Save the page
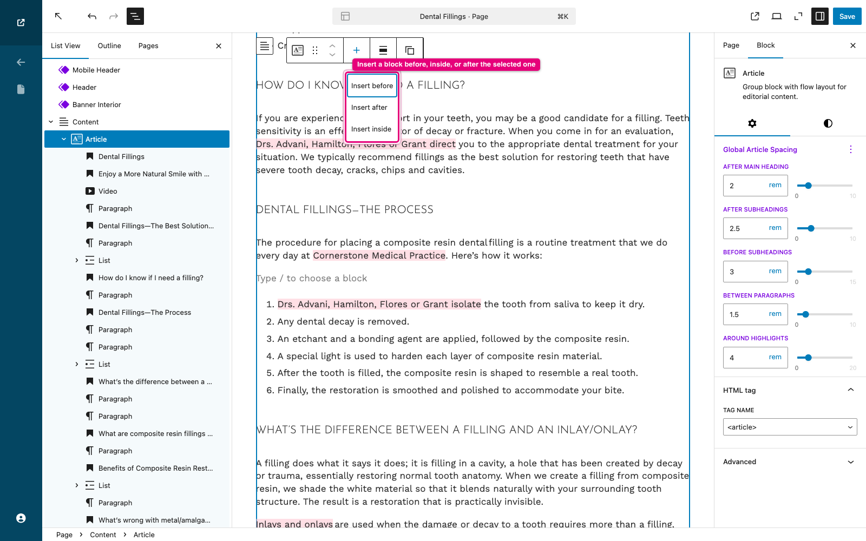The image size is (866, 541). coord(847,16)
